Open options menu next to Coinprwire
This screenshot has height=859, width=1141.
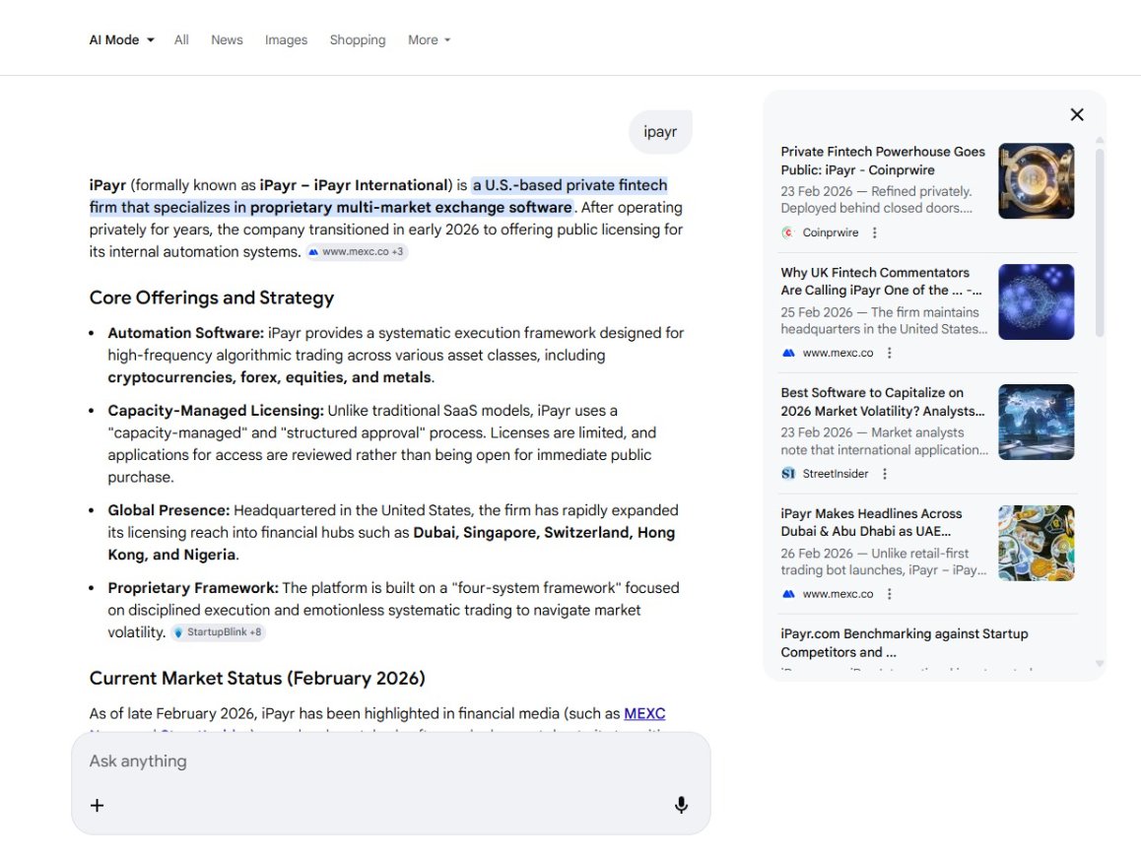coord(875,232)
